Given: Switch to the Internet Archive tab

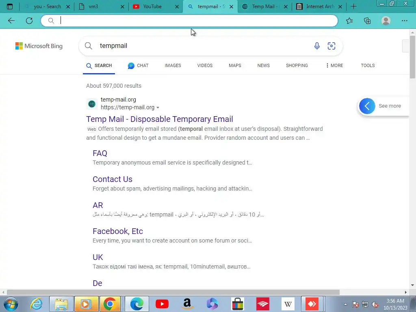Looking at the screenshot, I should pyautogui.click(x=320, y=6).
